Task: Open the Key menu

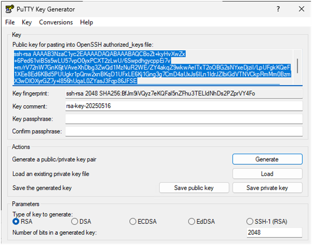Action: (26, 22)
